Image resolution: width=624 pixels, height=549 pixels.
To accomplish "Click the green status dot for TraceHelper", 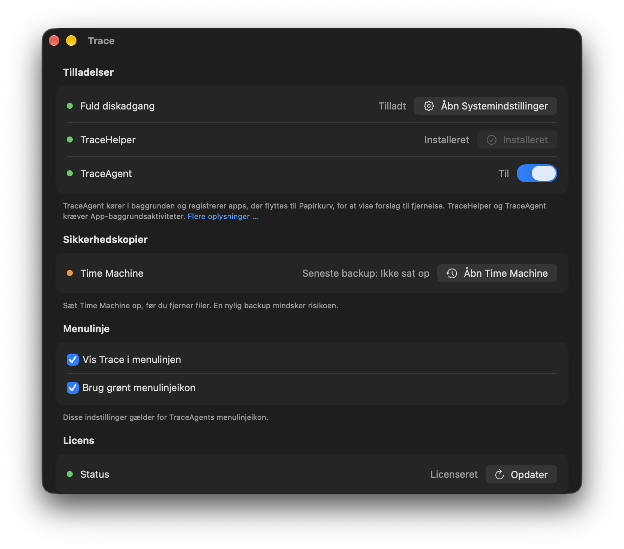I will coord(70,139).
